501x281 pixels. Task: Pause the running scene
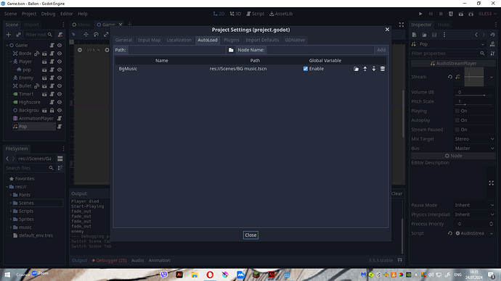click(x=431, y=14)
